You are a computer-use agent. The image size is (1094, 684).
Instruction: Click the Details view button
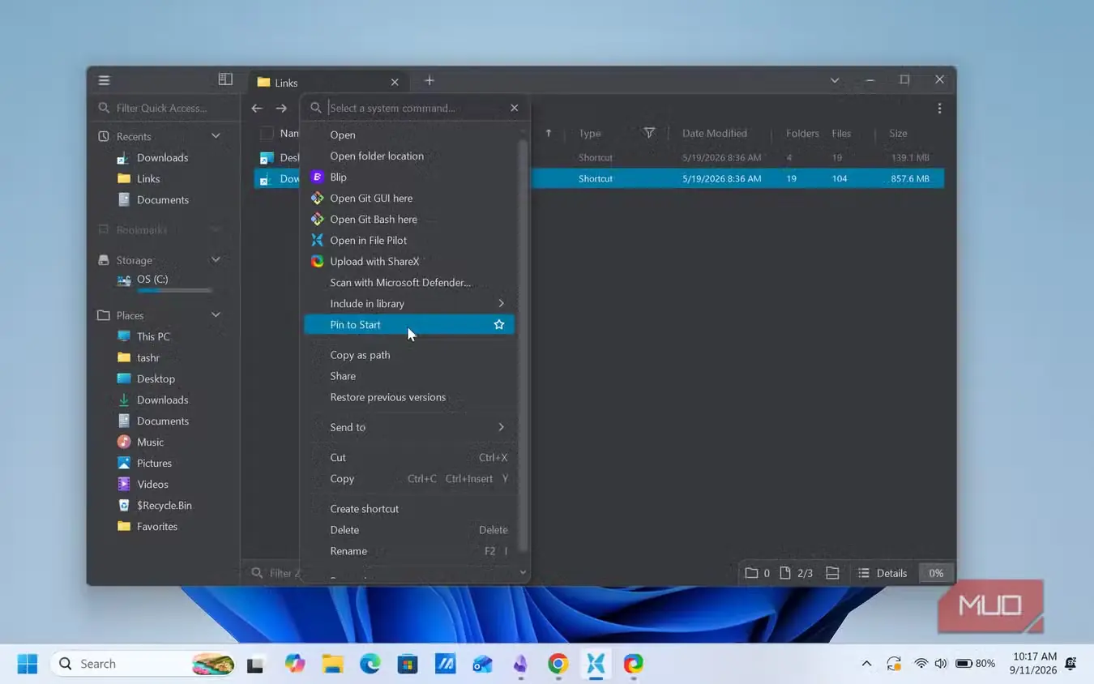882,573
